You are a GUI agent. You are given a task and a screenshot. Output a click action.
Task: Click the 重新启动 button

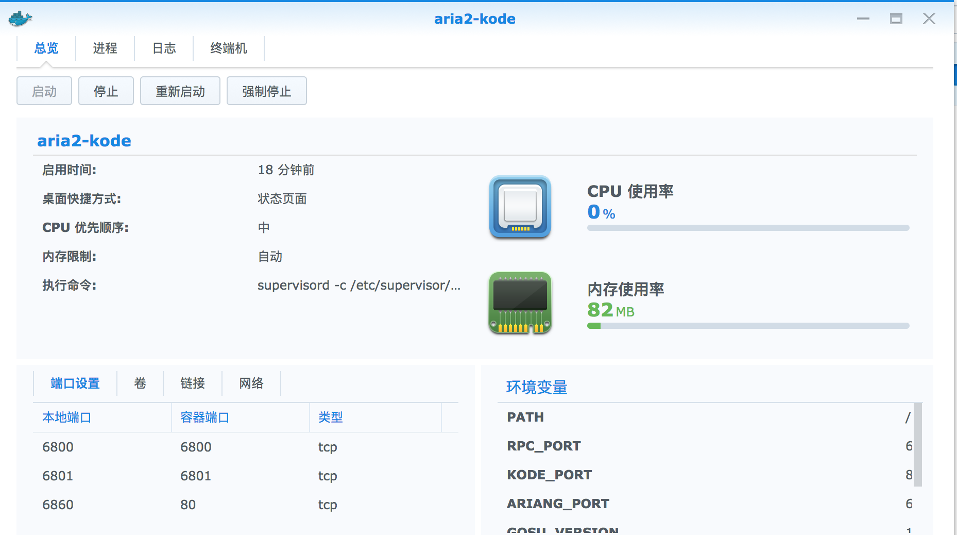tap(180, 91)
